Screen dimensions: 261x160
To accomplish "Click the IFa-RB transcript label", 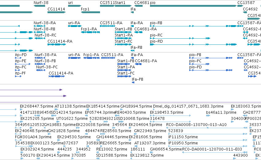I will click(136, 48).
